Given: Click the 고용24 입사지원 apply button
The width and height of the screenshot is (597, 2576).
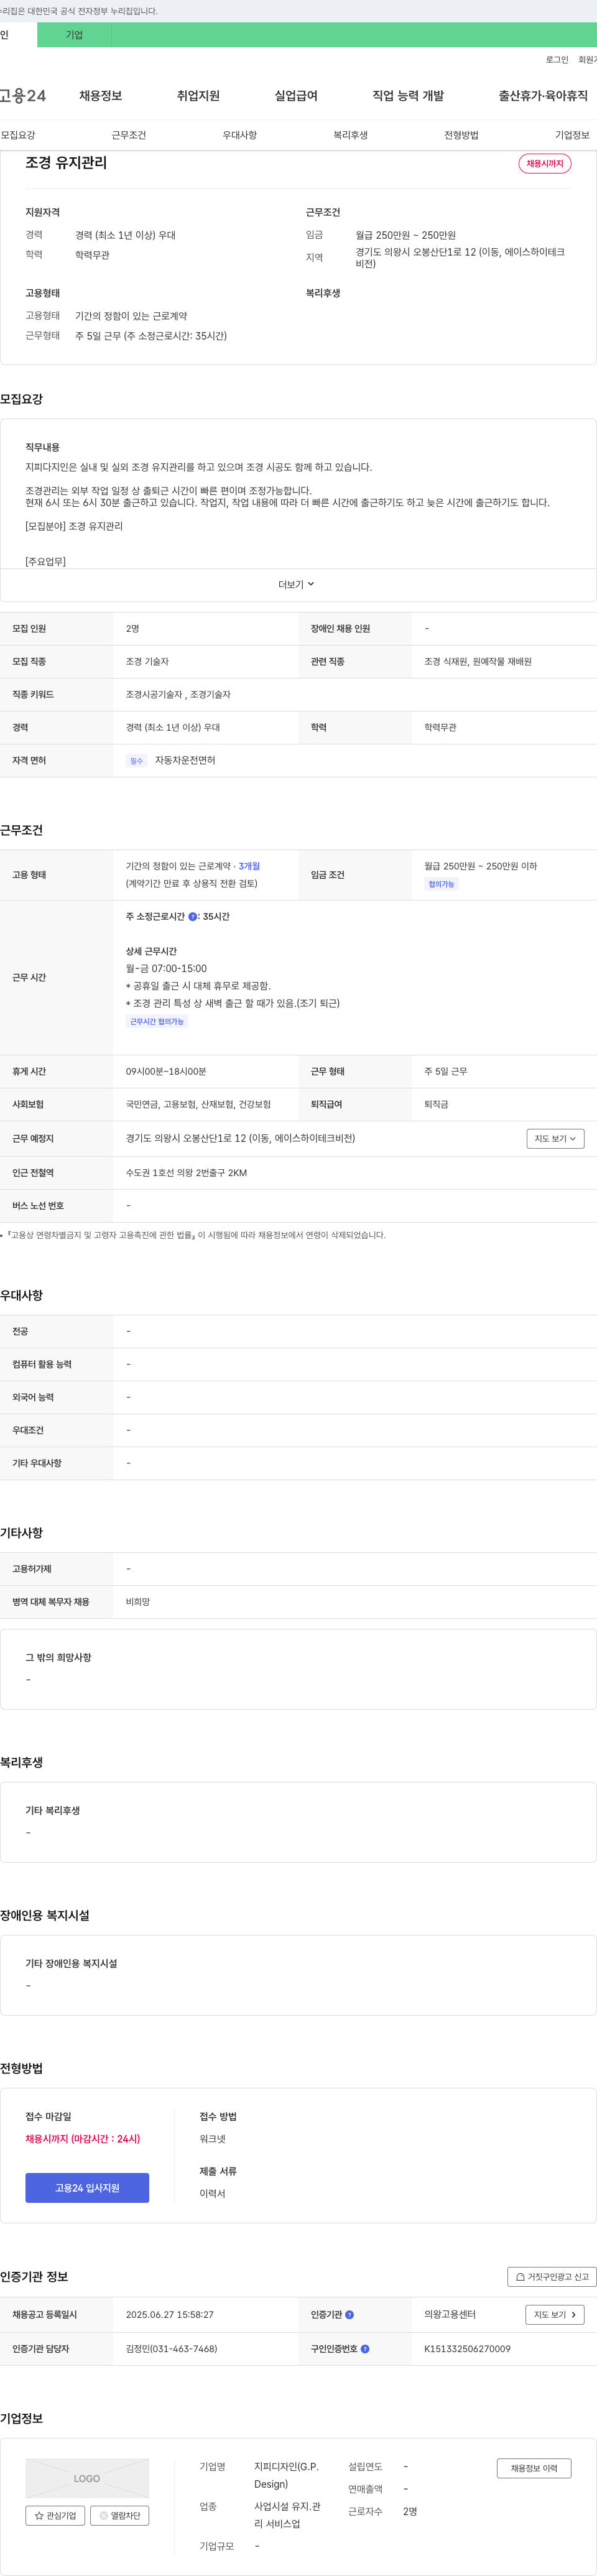Looking at the screenshot, I should 87,2188.
